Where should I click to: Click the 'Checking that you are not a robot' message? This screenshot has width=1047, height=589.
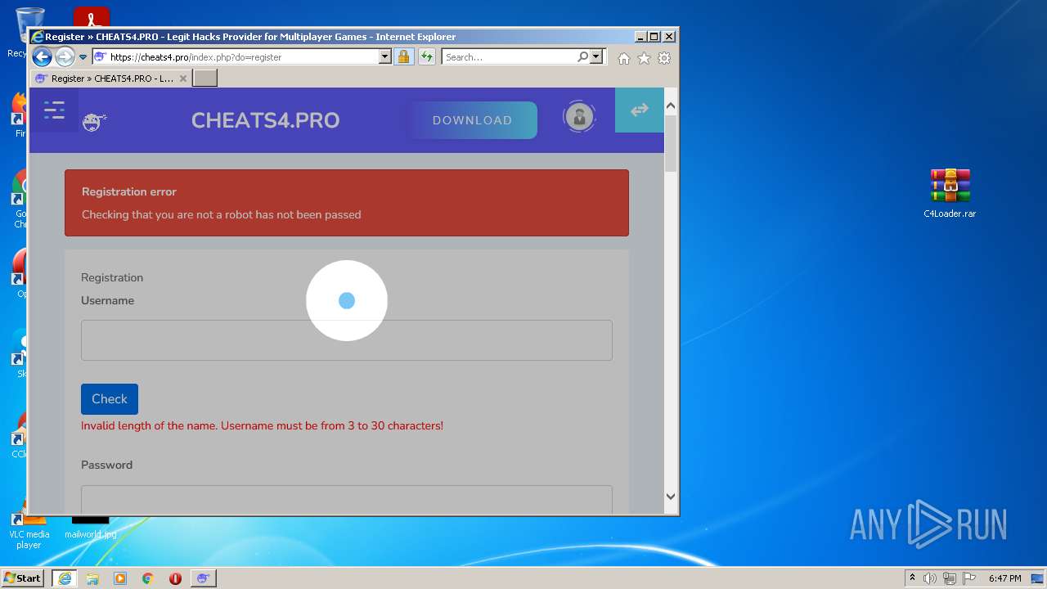coord(221,214)
